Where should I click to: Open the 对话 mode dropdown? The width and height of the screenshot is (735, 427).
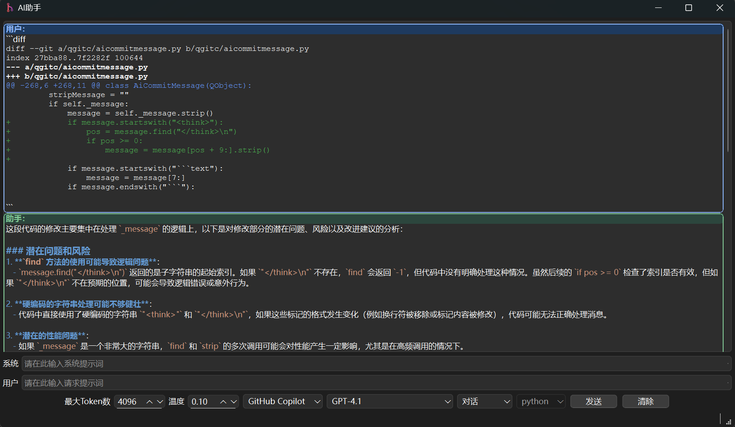pos(485,402)
